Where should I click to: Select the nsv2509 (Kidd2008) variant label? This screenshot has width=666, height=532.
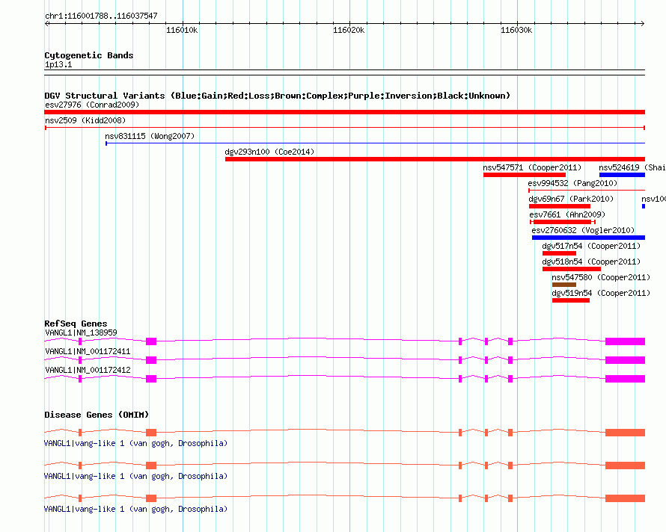coord(85,120)
